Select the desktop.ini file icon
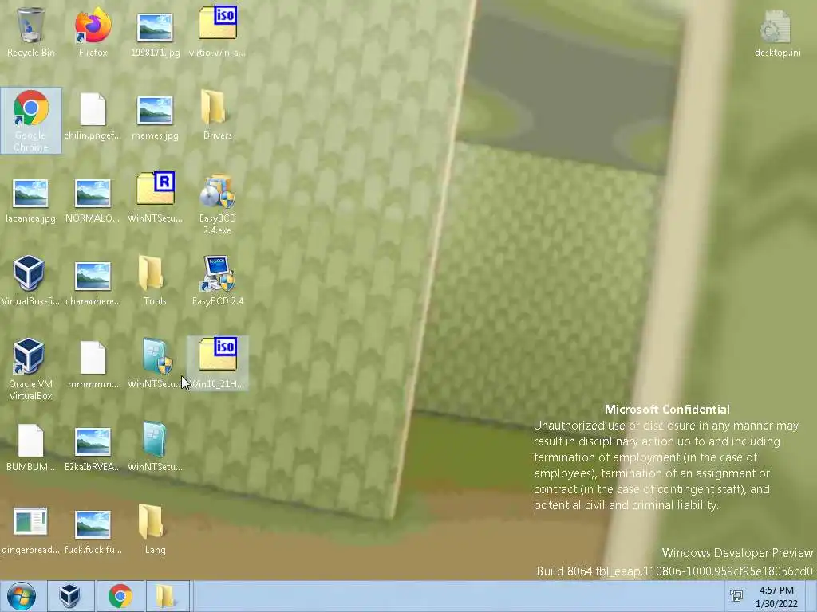Screen dimensions: 817x612 (x=777, y=34)
